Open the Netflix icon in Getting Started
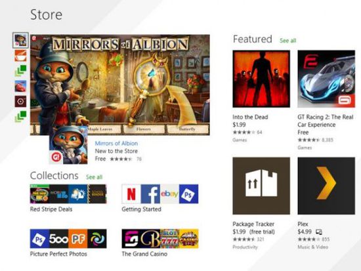The image size is (361, 271). pyautogui.click(x=131, y=194)
